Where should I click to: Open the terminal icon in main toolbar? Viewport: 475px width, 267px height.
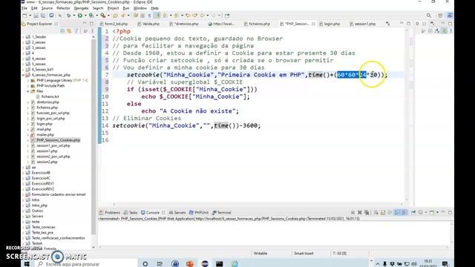(x=51, y=16)
